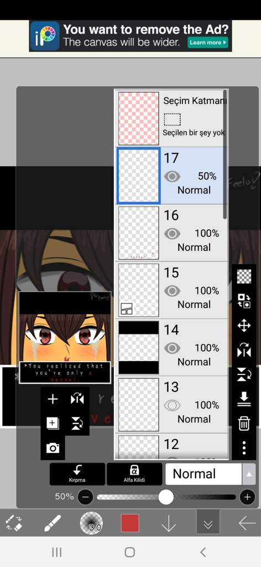Select the brush tool in bottom toolbar
This screenshot has width=261, height=567.
pyautogui.click(x=53, y=523)
